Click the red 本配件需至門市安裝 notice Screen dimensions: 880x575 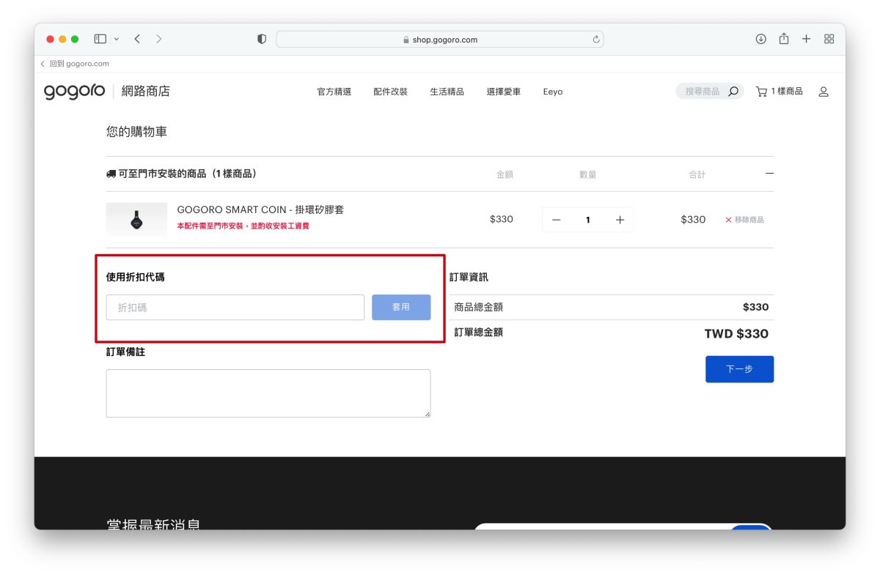[243, 226]
